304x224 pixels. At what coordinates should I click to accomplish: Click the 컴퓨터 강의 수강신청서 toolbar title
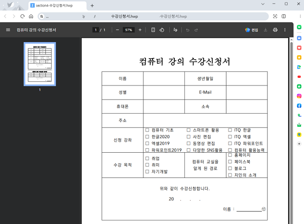[36, 30]
